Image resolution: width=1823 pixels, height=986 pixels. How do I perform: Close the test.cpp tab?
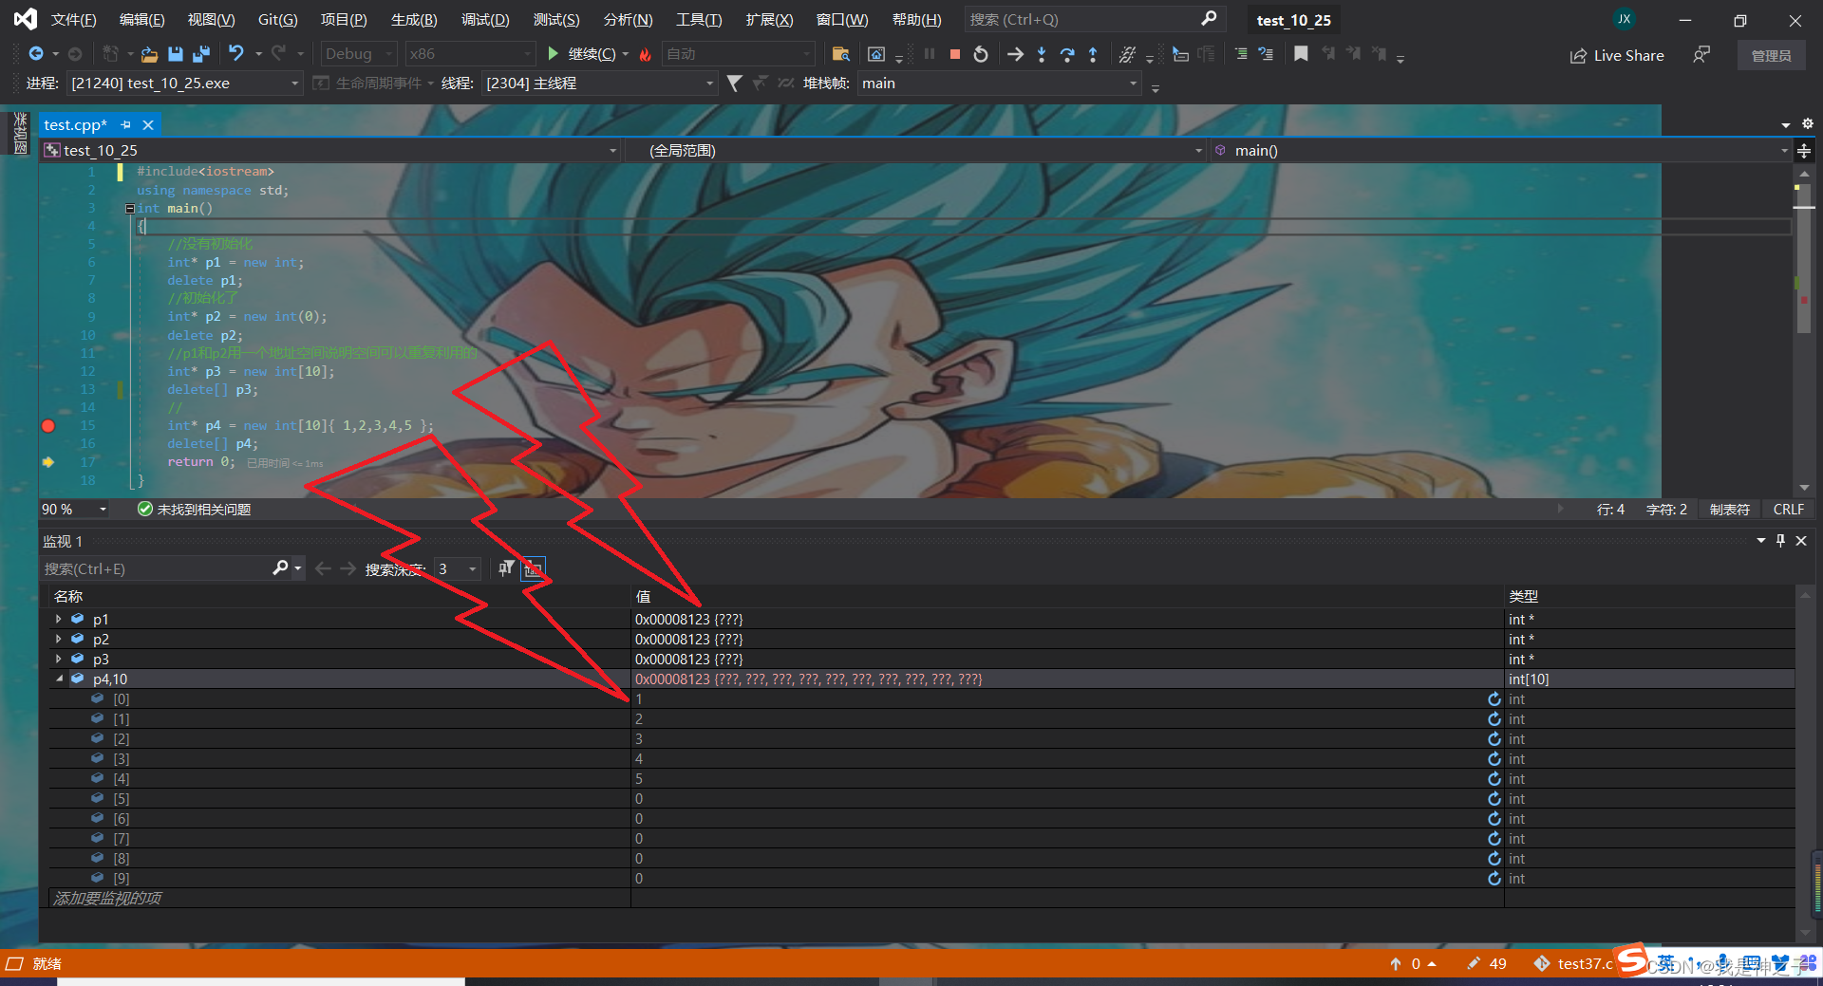[148, 124]
